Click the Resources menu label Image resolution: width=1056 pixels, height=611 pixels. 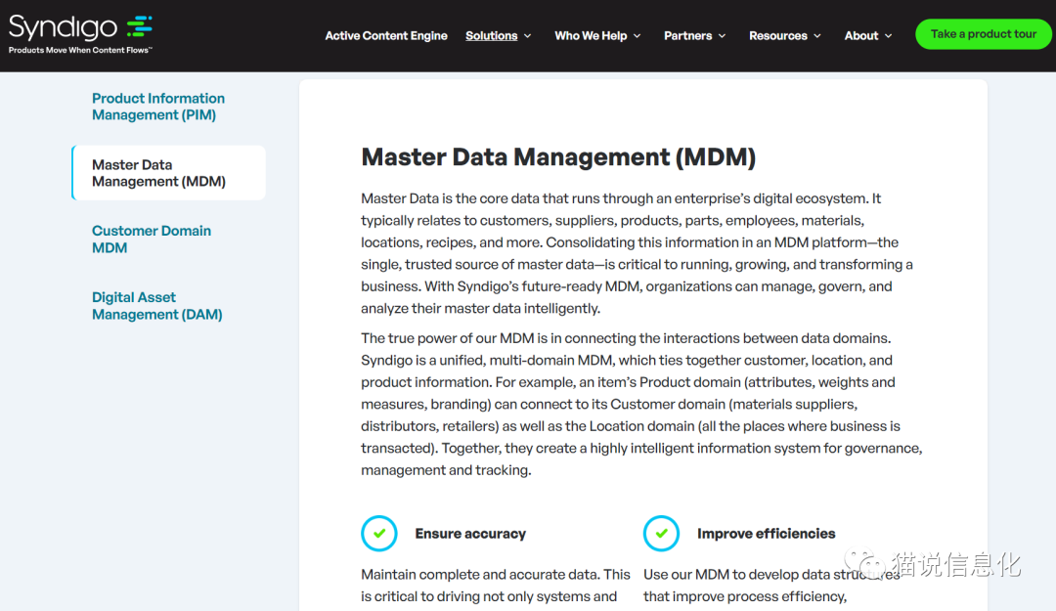click(778, 36)
